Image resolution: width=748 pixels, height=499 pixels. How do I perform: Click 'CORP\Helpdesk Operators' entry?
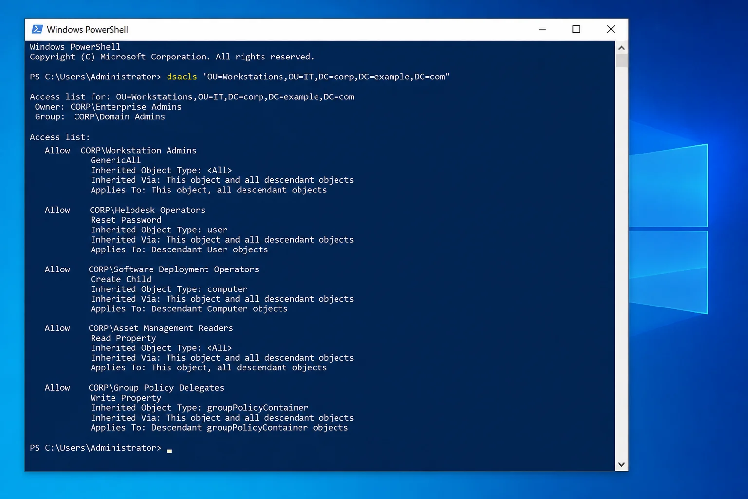click(x=148, y=210)
